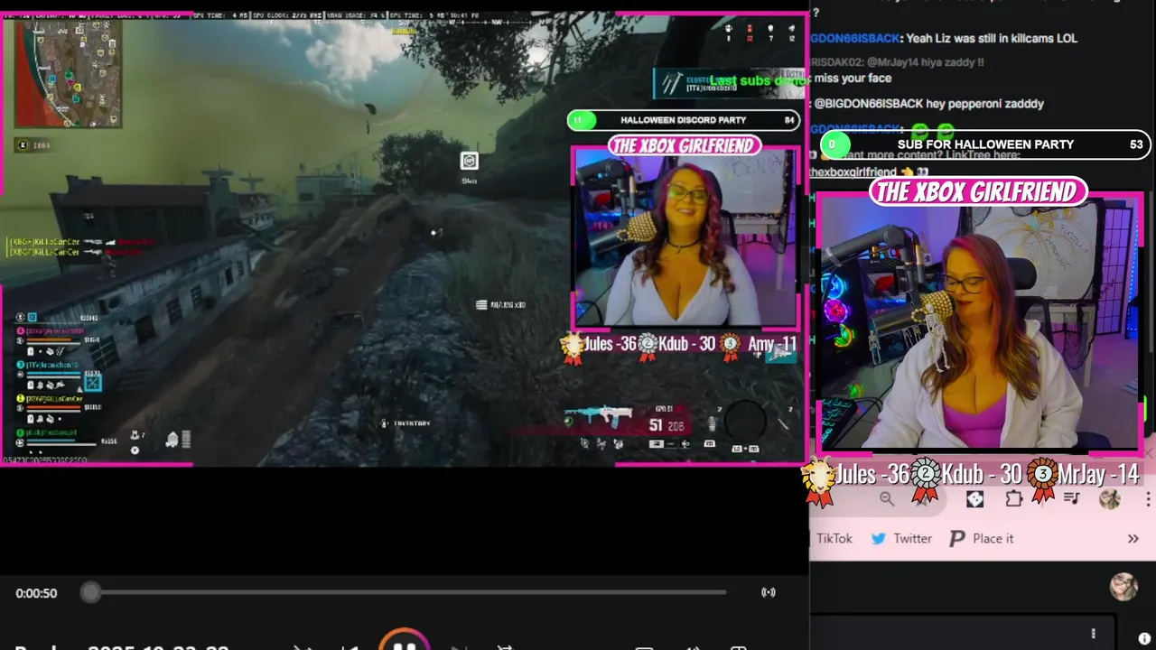Screen dimensions: 1156x650
Task: Click the seek slider thumb at 0:00:50
Action: click(90, 592)
